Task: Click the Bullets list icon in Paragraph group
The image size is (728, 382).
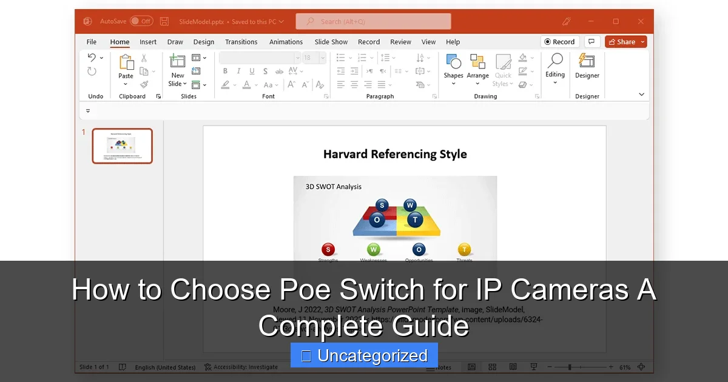Action: pyautogui.click(x=340, y=58)
